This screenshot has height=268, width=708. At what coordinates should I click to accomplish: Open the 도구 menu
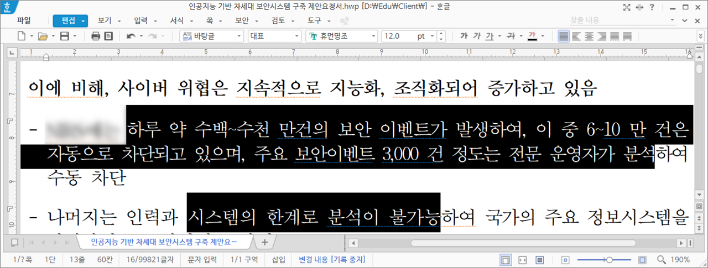(314, 21)
